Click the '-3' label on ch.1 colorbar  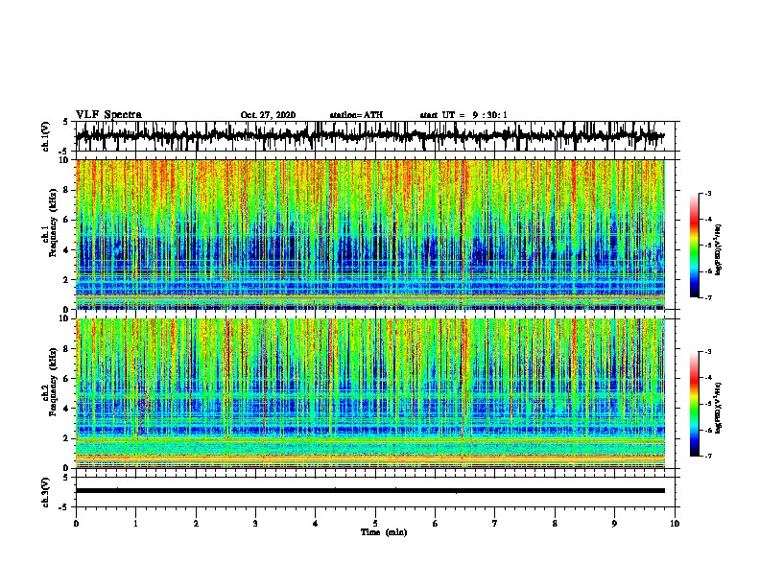pos(707,193)
